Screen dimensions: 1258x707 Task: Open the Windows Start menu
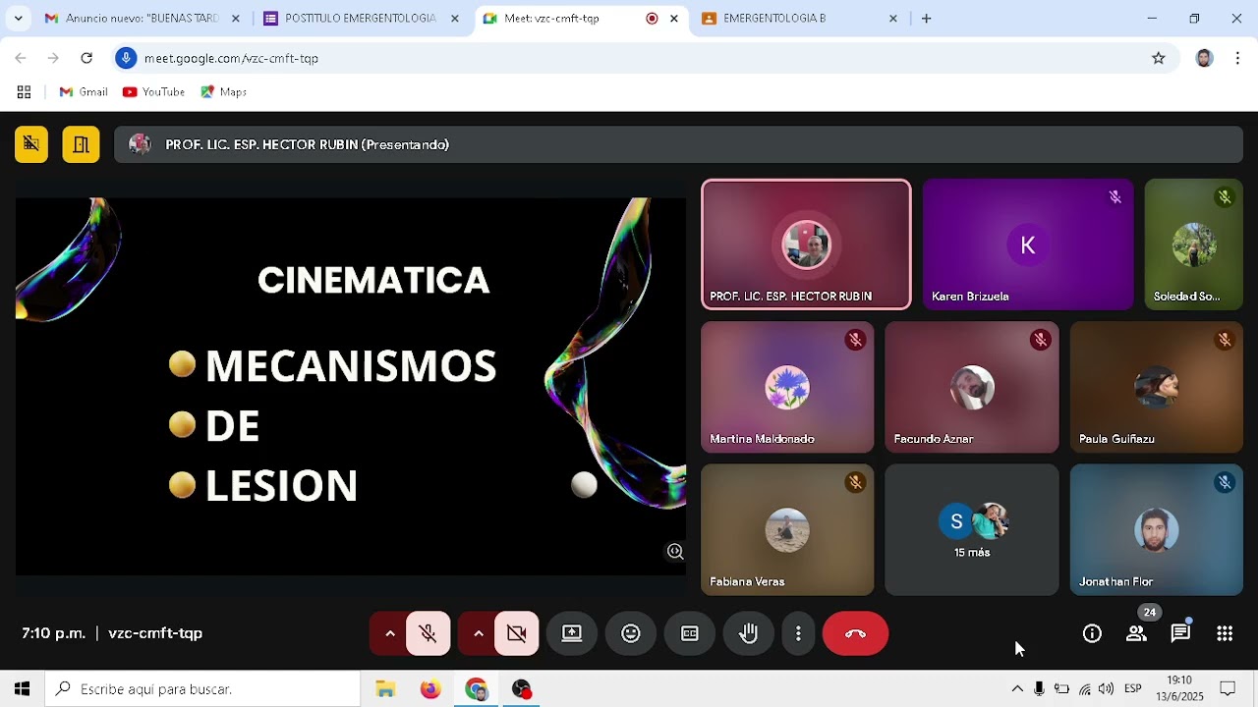22,689
